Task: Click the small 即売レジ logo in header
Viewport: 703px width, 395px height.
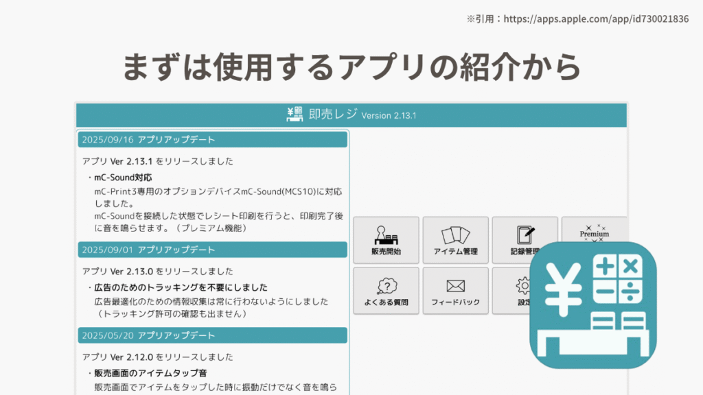Action: coord(295,115)
